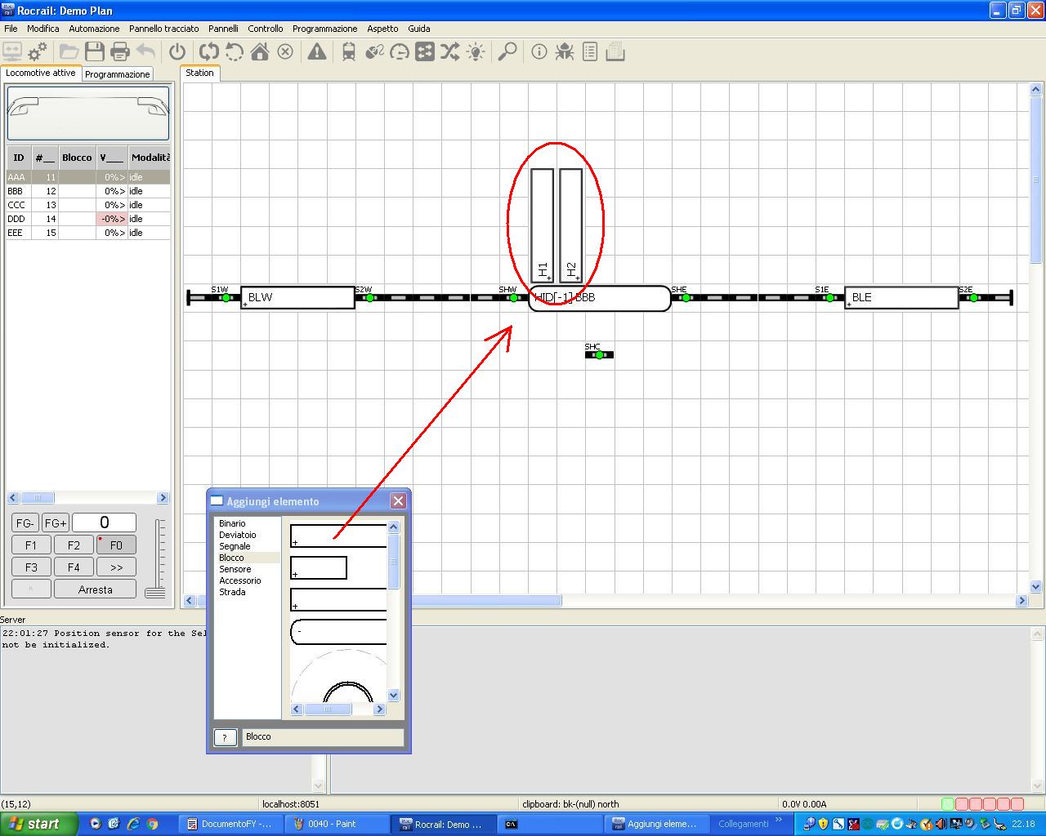Click the document list toolbar icon
The width and height of the screenshot is (1046, 836).
(590, 52)
